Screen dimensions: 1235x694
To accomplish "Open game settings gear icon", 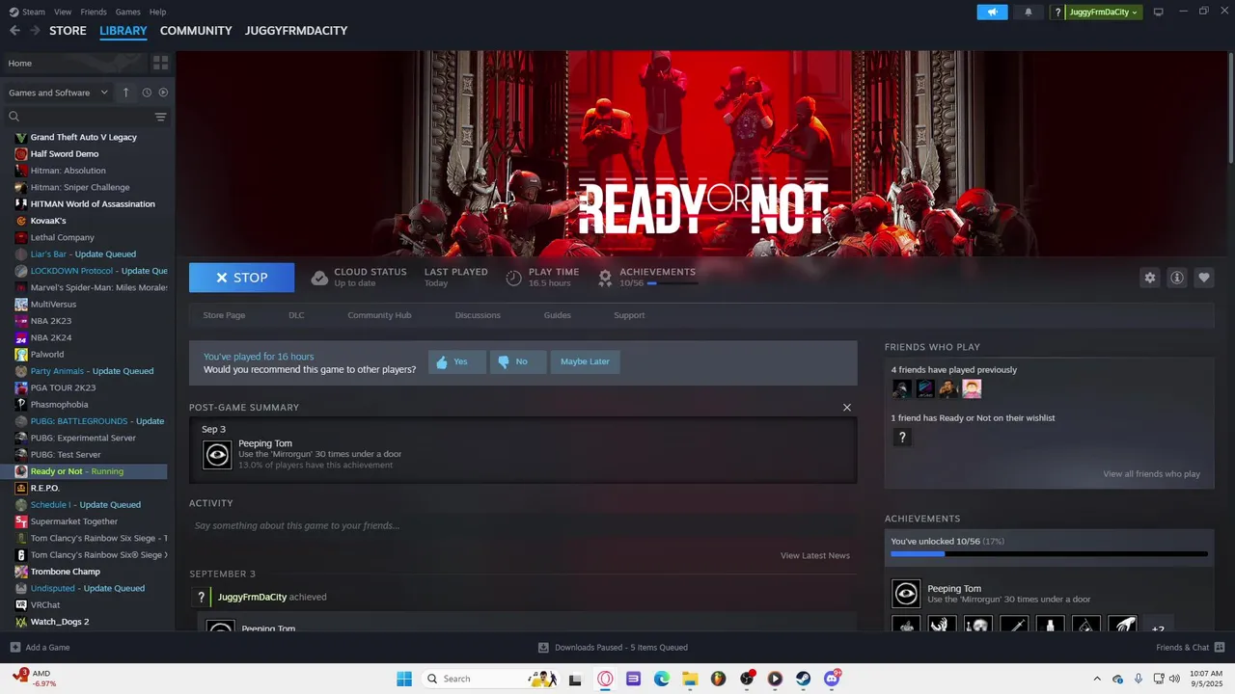I will (x=1149, y=278).
